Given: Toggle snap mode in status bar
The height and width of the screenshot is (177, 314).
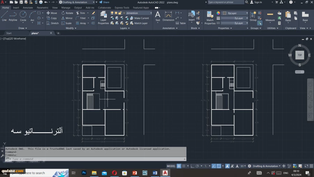Looking at the screenshot, I should 184,166.
